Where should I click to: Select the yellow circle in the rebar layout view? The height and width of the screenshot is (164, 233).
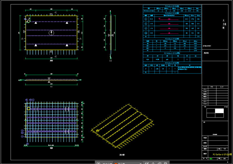coord(29,109)
